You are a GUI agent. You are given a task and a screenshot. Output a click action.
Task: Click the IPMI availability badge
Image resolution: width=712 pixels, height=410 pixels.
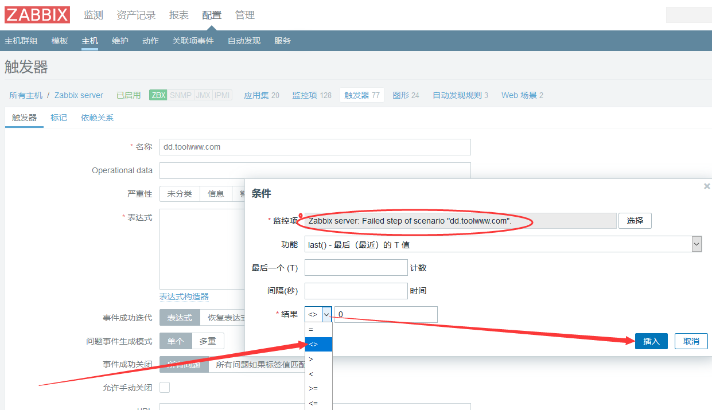(222, 95)
